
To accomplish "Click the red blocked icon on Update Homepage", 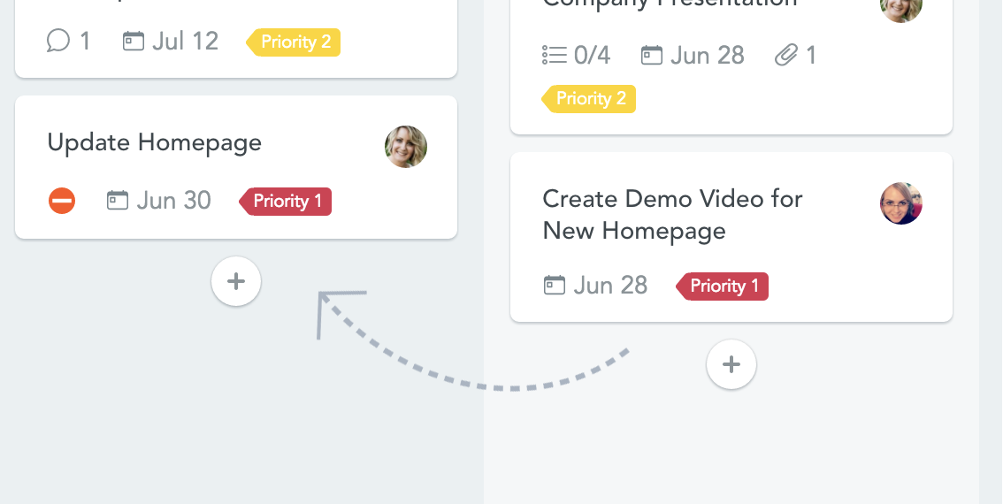I will tap(62, 201).
